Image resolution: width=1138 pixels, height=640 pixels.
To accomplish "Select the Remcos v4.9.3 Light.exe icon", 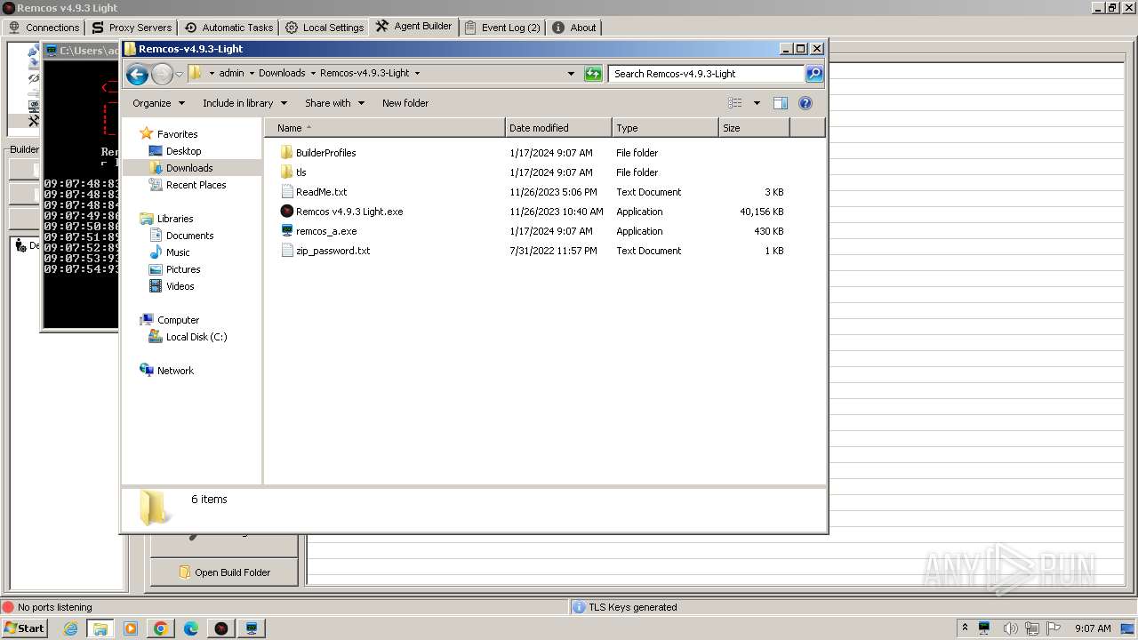I will (x=286, y=212).
